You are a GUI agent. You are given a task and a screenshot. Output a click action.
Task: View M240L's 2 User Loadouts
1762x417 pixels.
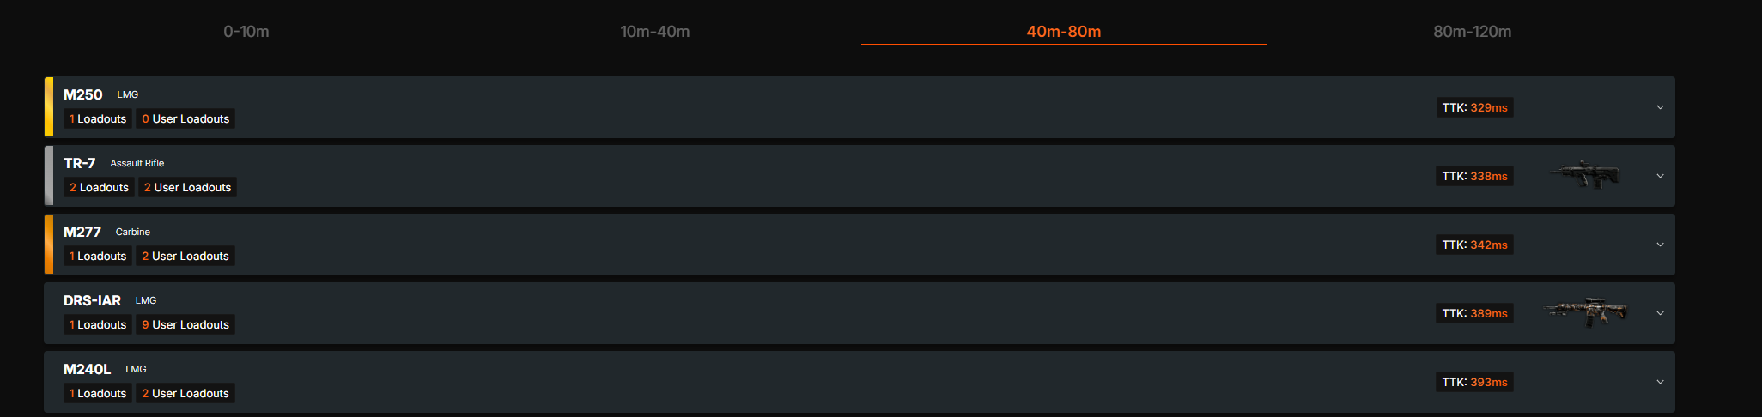(185, 394)
